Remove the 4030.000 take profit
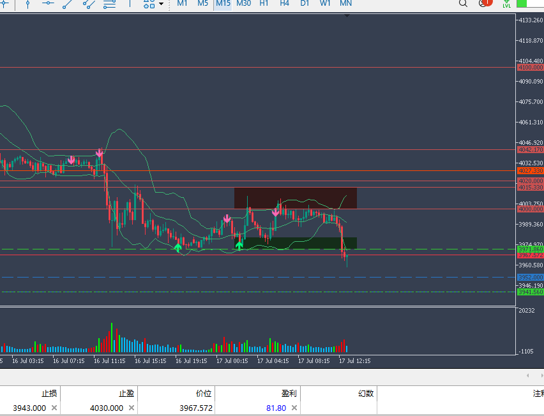Screen dimensions: 544x416 (x=132, y=408)
